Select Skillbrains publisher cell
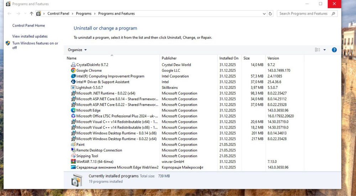 169,87
